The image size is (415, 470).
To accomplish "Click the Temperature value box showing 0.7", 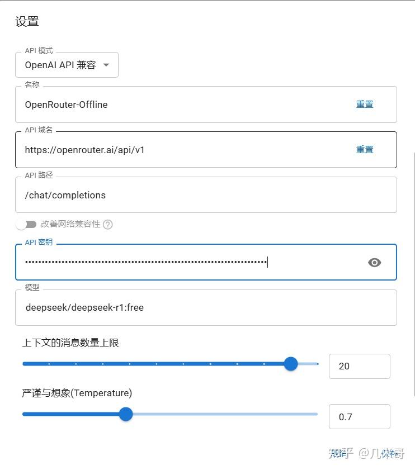I will pyautogui.click(x=359, y=416).
